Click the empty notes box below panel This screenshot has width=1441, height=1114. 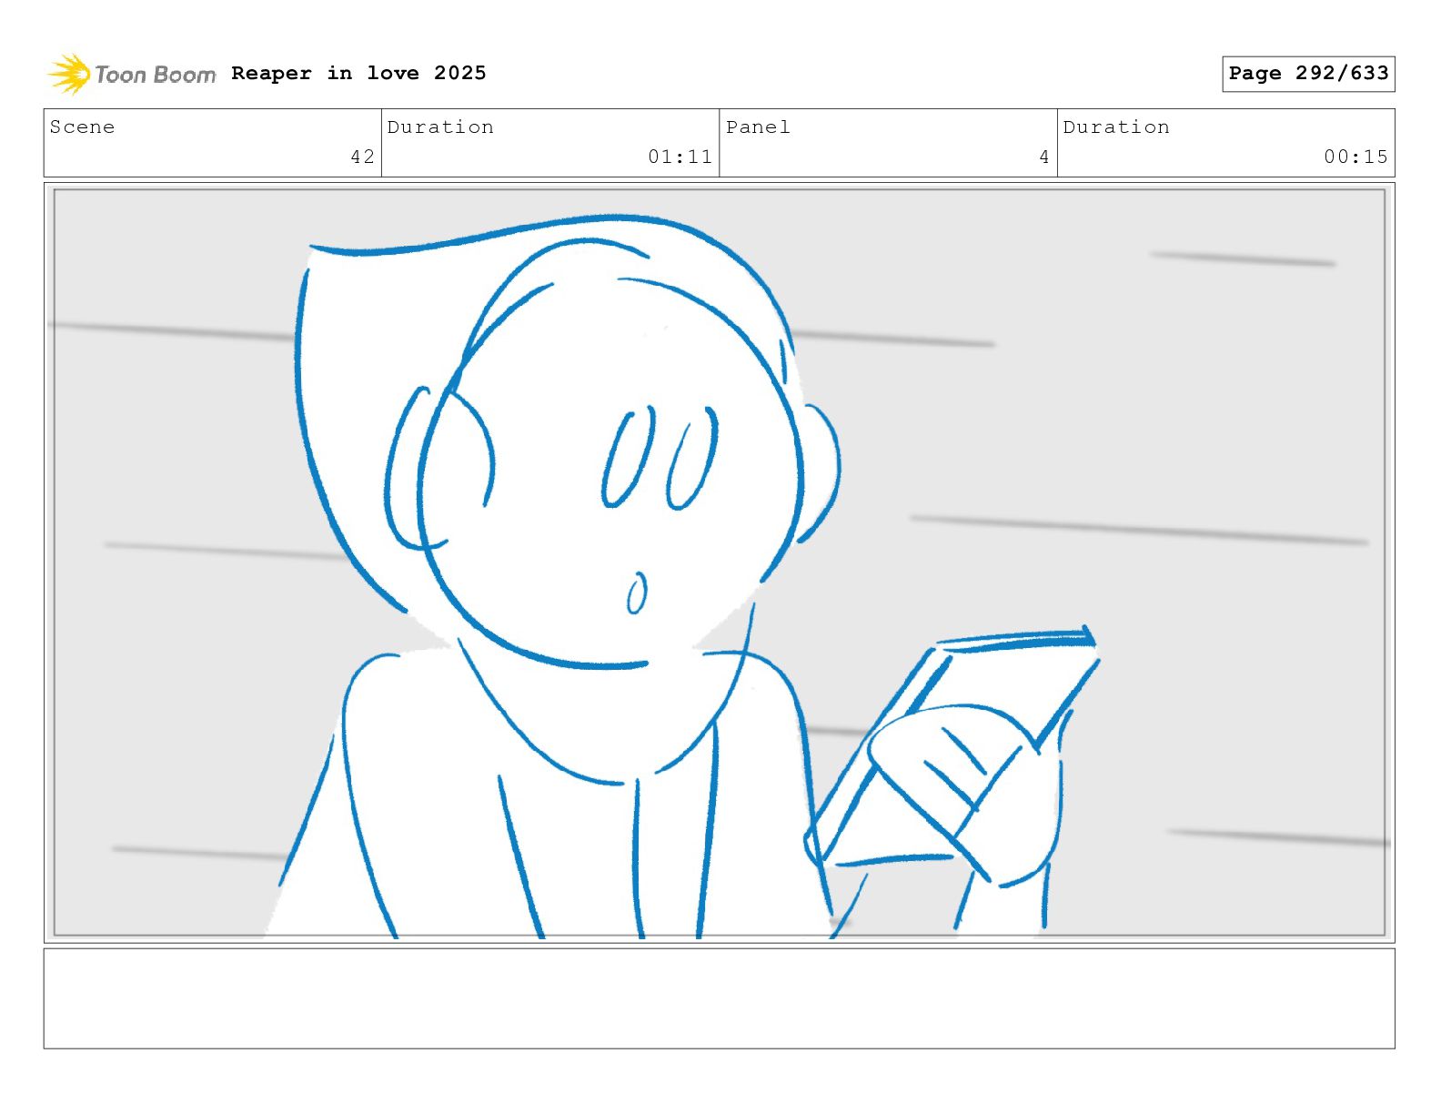point(720,998)
